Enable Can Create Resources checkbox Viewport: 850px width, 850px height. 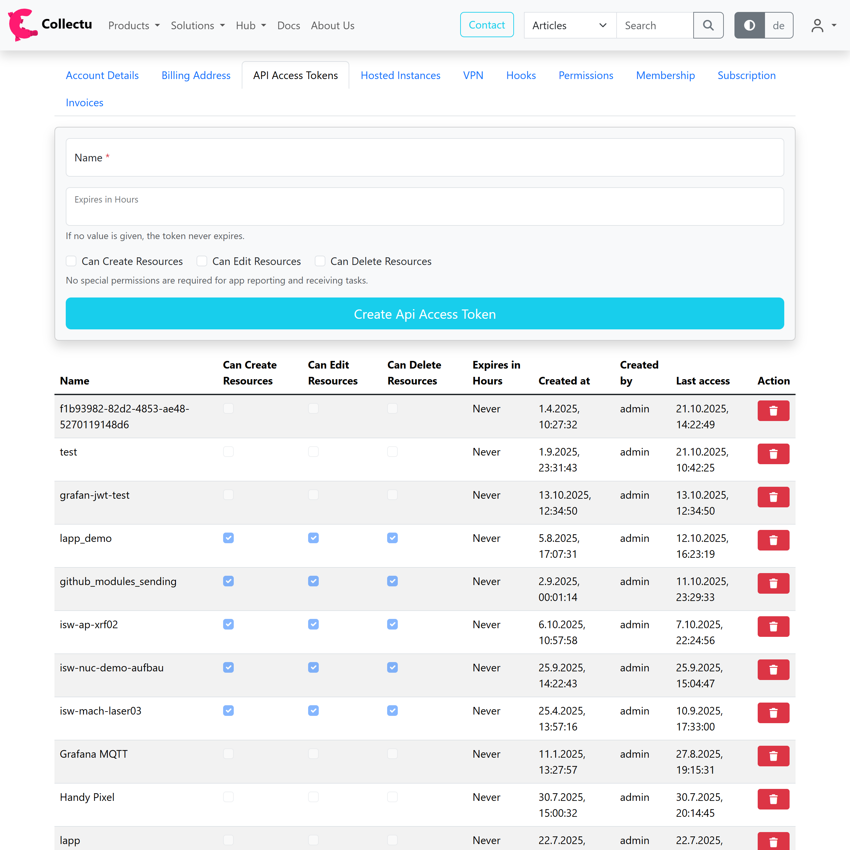[x=71, y=261]
